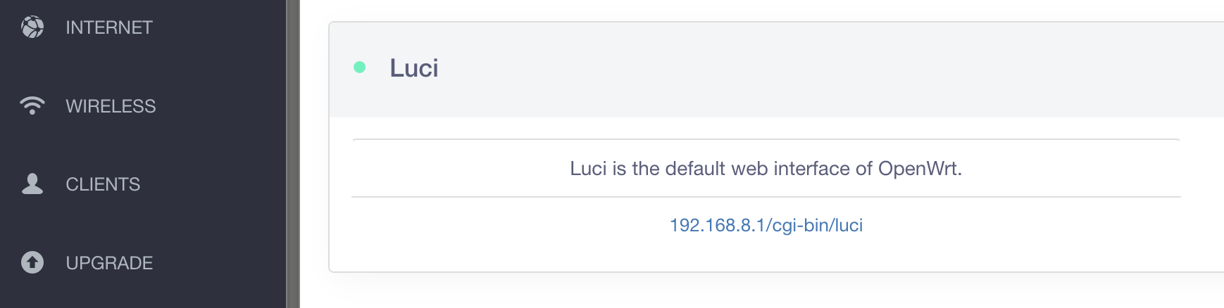This screenshot has width=1224, height=308.
Task: Click white page area below Luci card
Action: click(704, 293)
